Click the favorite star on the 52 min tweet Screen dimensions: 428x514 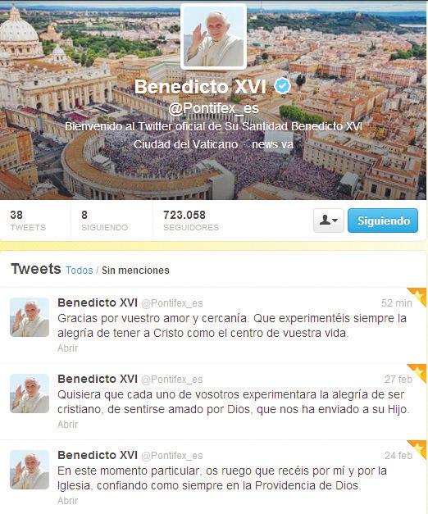click(419, 295)
